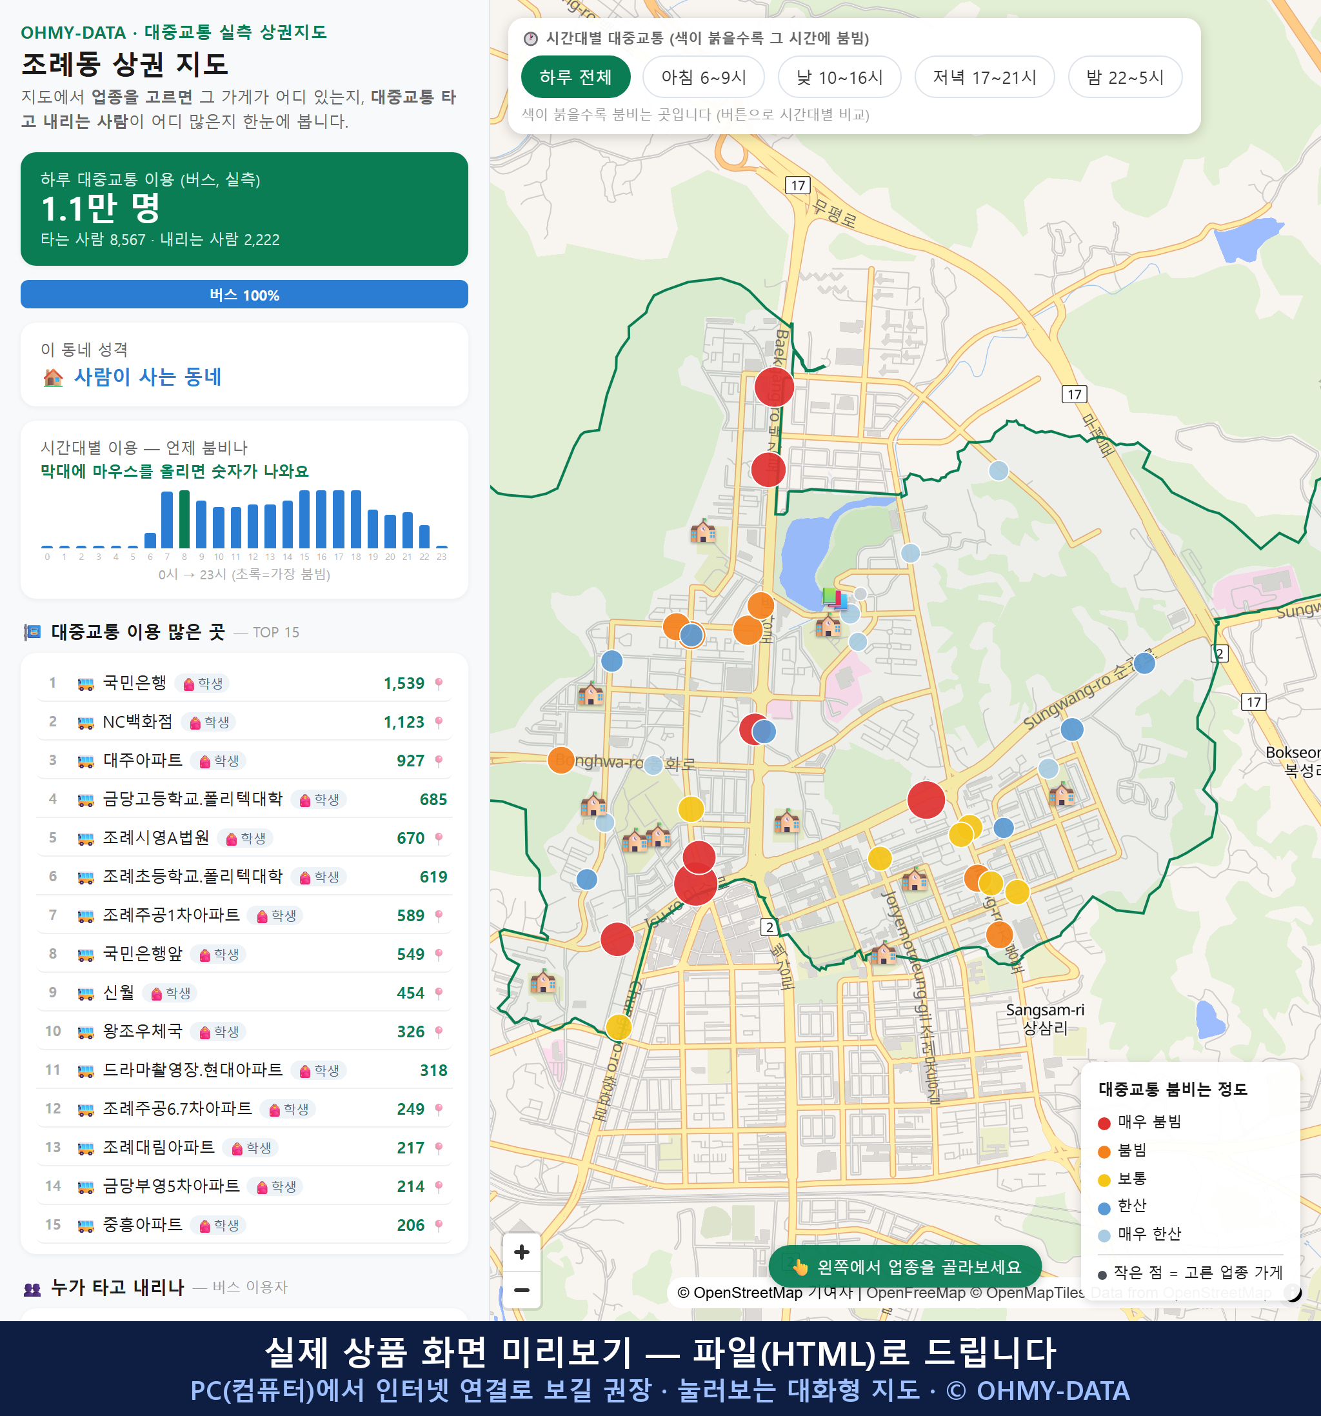Click the people icon beside 누가 타고 내리나
The height and width of the screenshot is (1416, 1321).
(x=32, y=1288)
